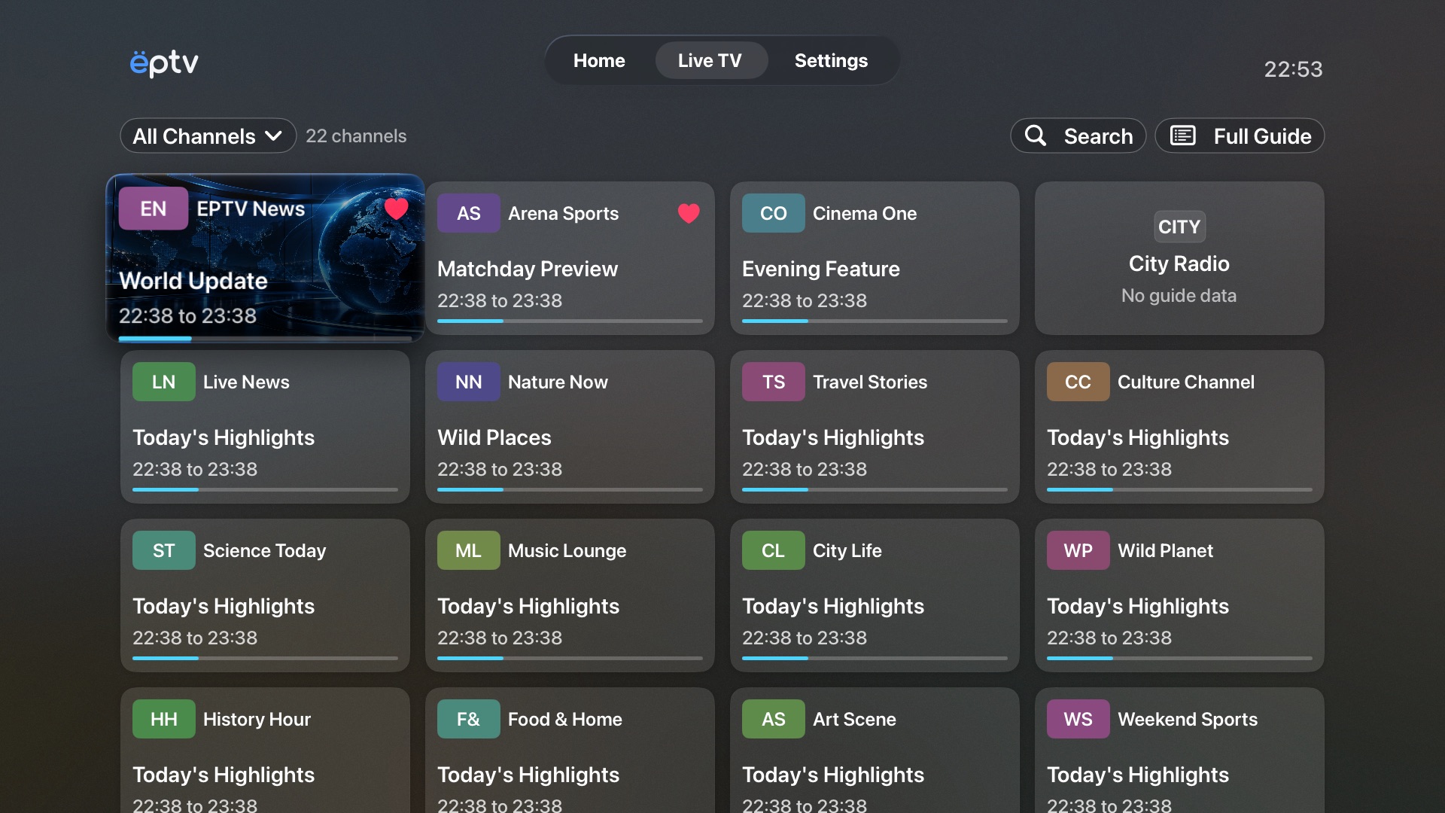Screen dimensions: 1445x813
Task: Click the Science Today channel name
Action: pyautogui.click(x=265, y=551)
